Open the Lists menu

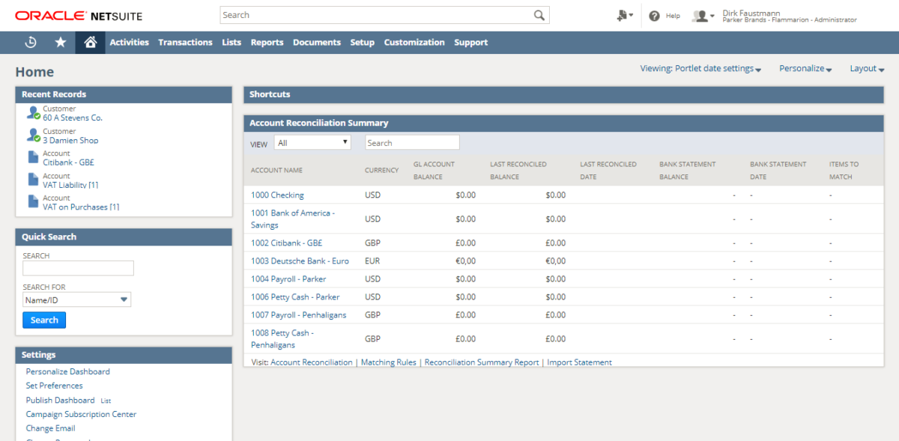click(x=231, y=43)
